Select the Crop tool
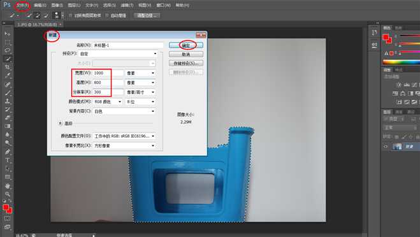 coord(8,68)
